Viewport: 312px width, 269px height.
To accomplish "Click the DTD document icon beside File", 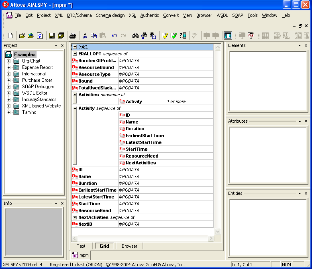I will click(9, 15).
